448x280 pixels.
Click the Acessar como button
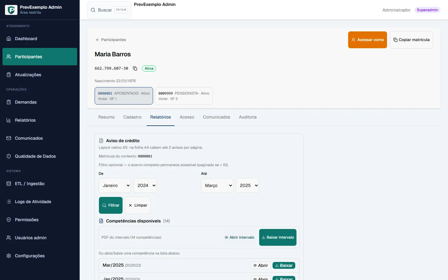(x=367, y=40)
